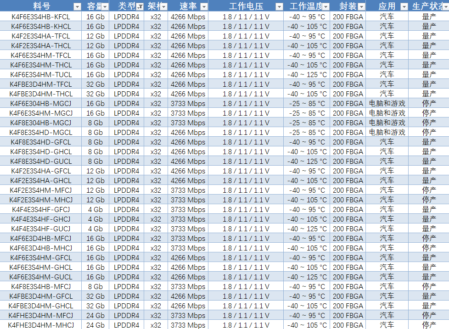Select cell K4F4E3S4HF-GHCJ
Screen dimensions: 449x329
click(41, 219)
